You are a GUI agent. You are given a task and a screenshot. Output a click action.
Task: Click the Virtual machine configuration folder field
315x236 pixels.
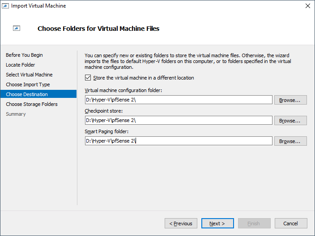pos(178,100)
